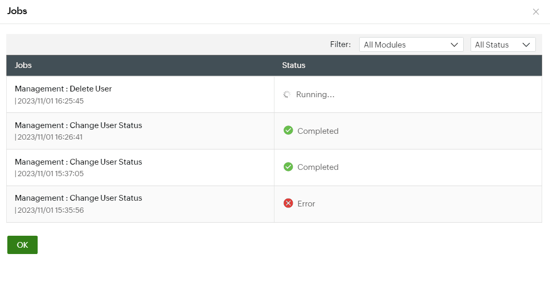Click the Error status text
550x288 pixels.
[306, 204]
